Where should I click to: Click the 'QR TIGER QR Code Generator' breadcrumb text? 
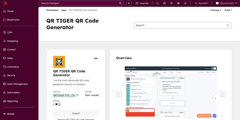[83, 10]
